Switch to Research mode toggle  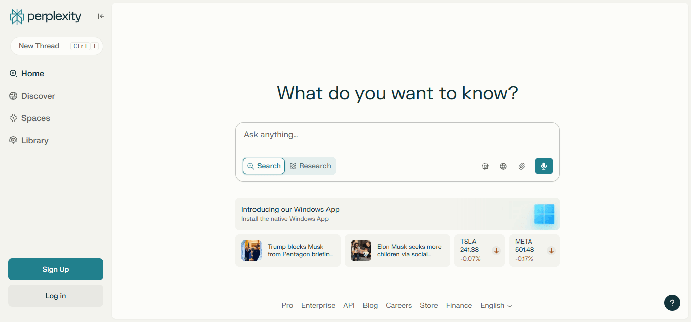click(310, 166)
